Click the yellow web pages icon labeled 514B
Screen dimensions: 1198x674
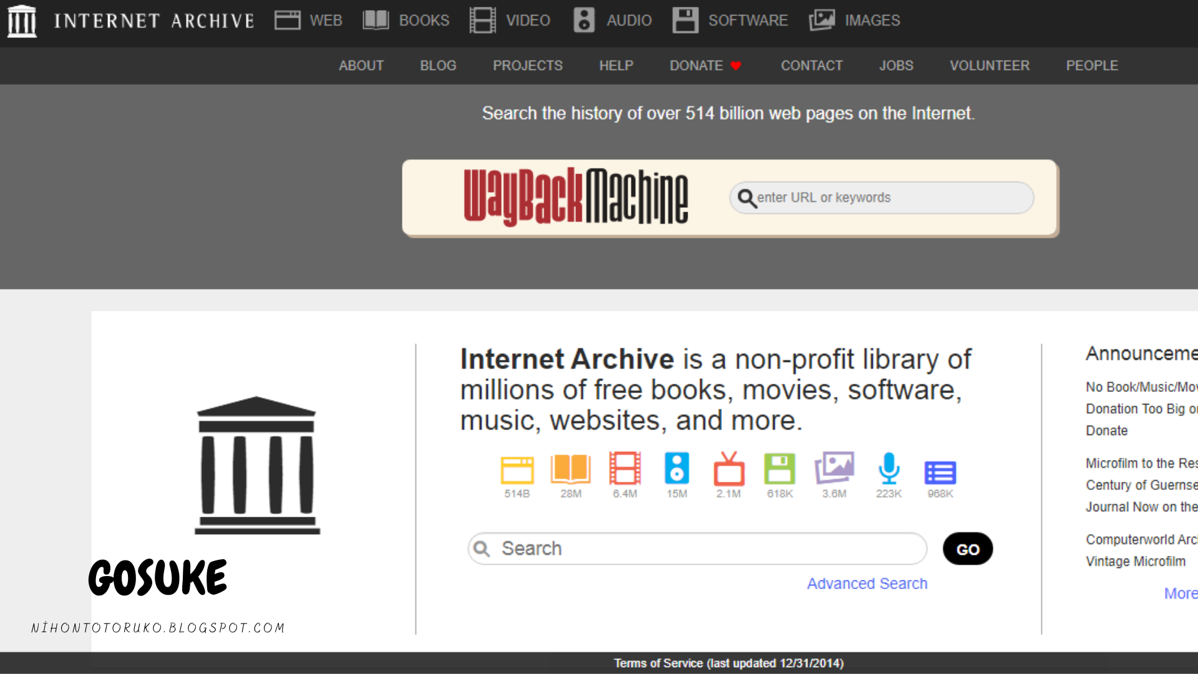pyautogui.click(x=517, y=470)
